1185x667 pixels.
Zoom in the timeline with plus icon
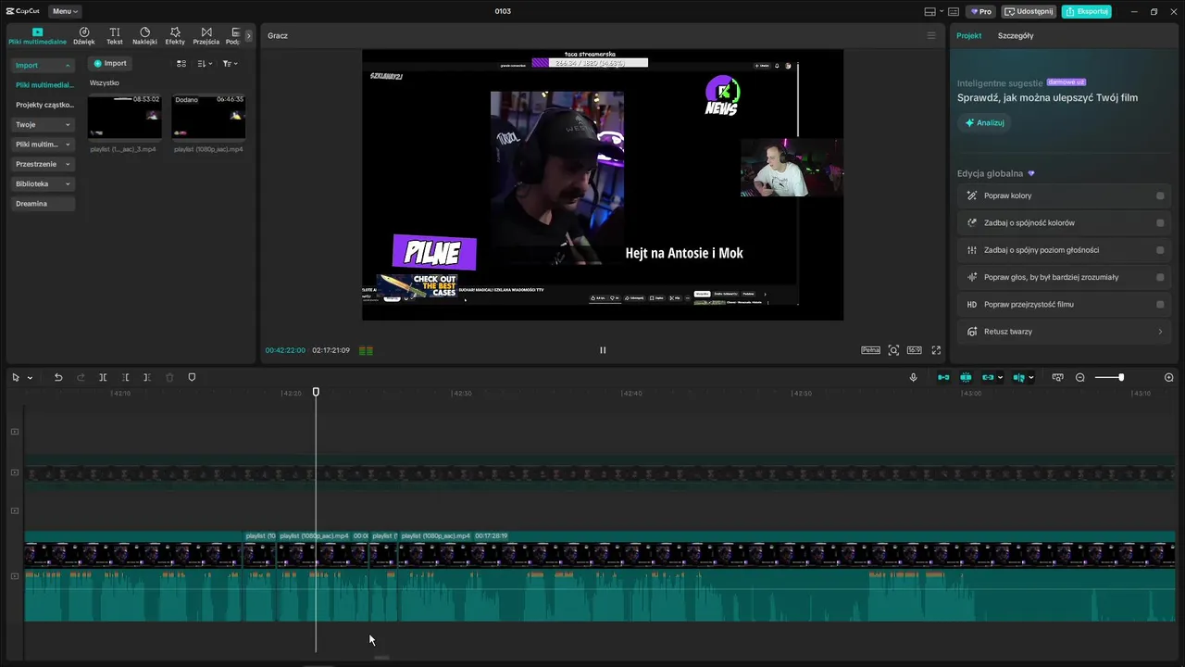(1168, 377)
